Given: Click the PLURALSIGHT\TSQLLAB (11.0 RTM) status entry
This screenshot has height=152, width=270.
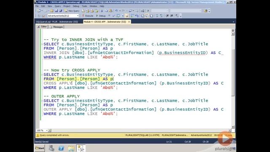Looking at the screenshot, I should (143, 135).
